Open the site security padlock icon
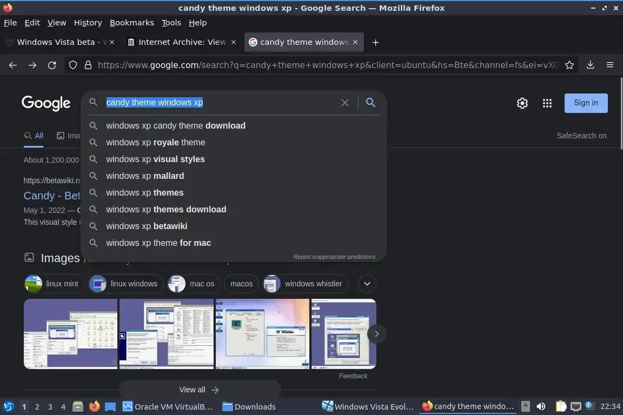 pos(88,65)
